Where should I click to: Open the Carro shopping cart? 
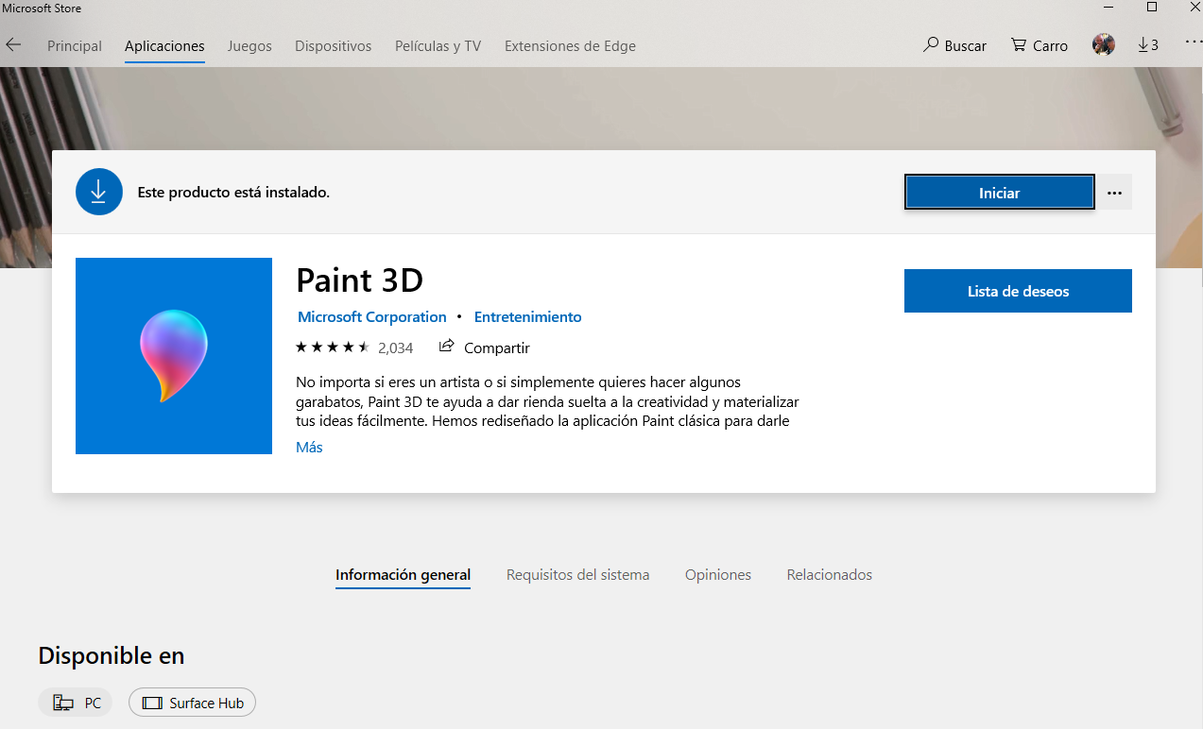1039,45
